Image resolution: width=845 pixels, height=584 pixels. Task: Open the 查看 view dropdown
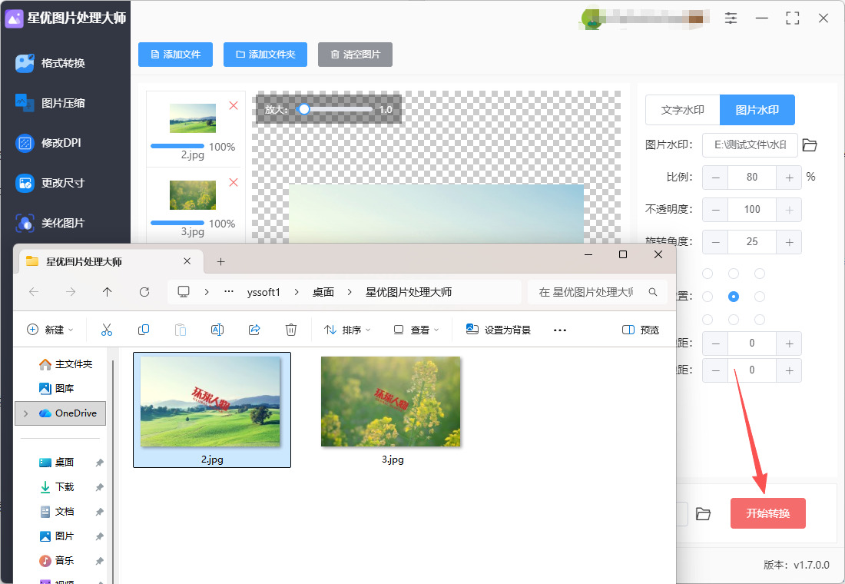click(416, 330)
